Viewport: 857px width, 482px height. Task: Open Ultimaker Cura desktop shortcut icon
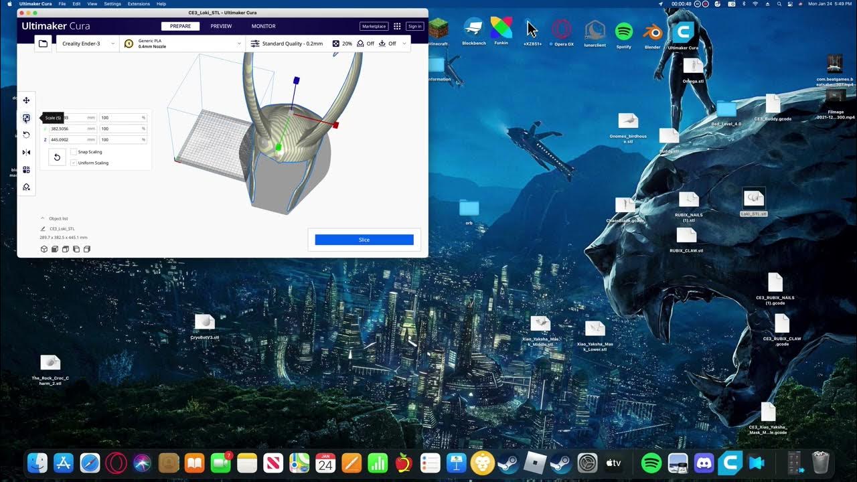coord(683,32)
